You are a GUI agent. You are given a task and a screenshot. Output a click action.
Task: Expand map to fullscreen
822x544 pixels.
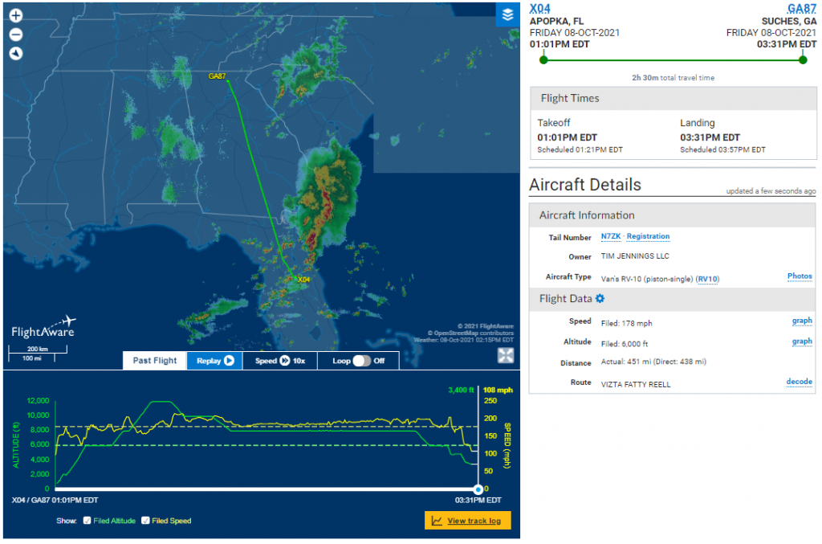click(506, 356)
